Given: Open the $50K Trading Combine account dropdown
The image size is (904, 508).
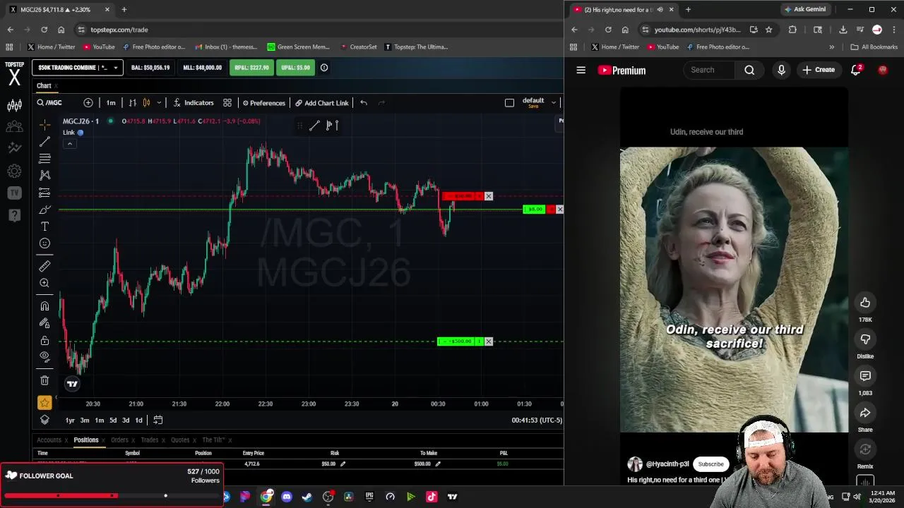Looking at the screenshot, I should [x=77, y=68].
